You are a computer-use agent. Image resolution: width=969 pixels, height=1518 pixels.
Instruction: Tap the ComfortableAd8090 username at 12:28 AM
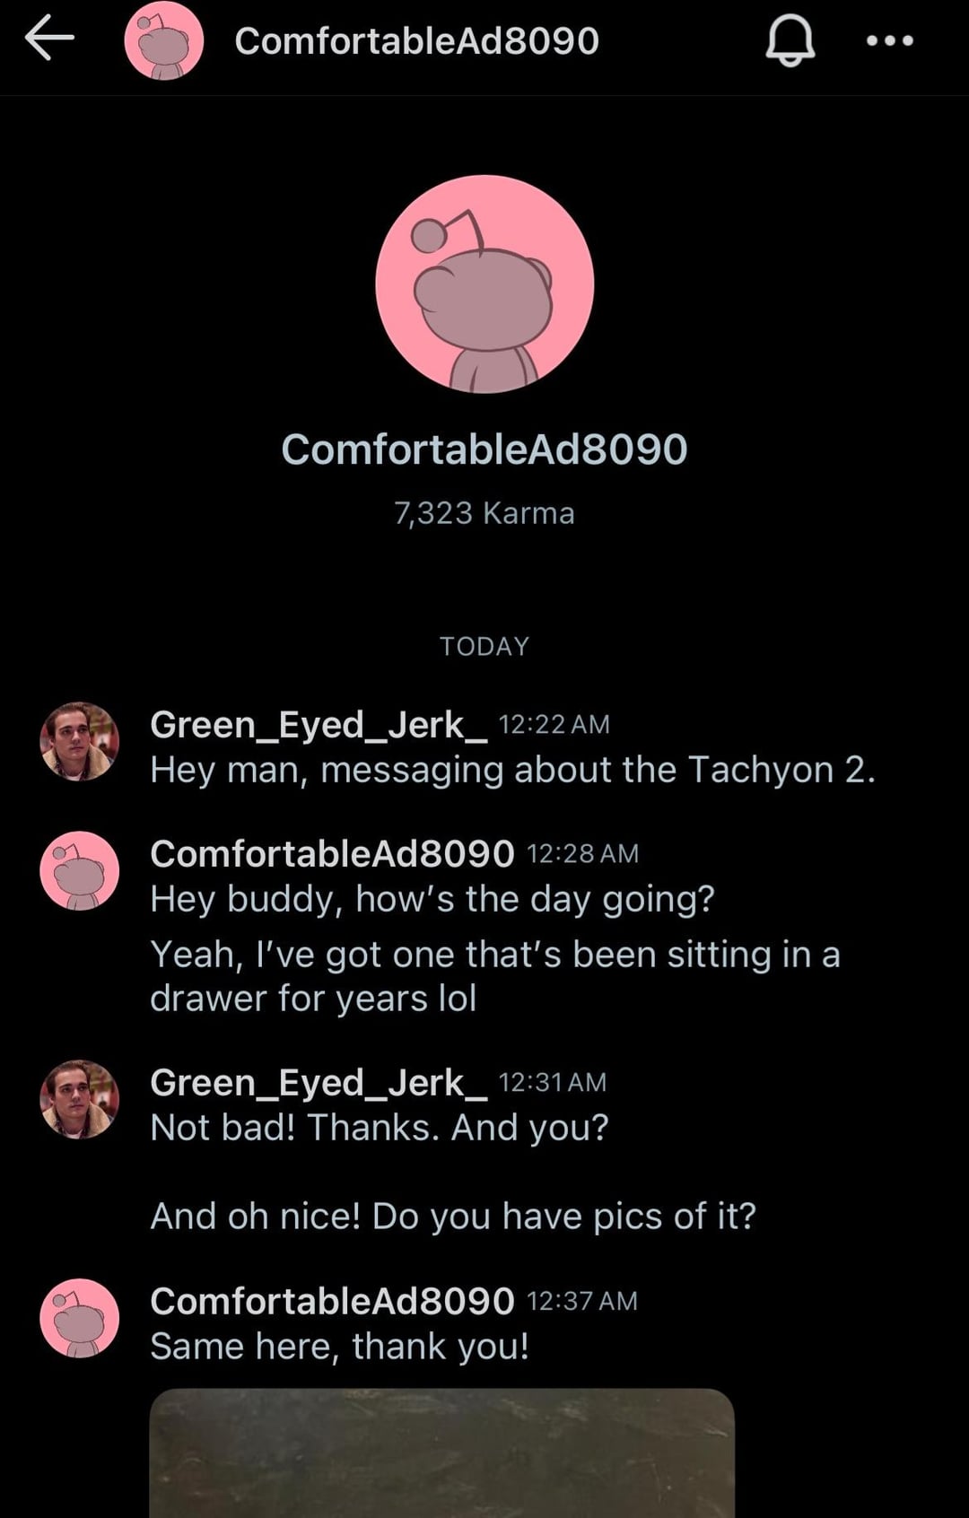(x=332, y=853)
